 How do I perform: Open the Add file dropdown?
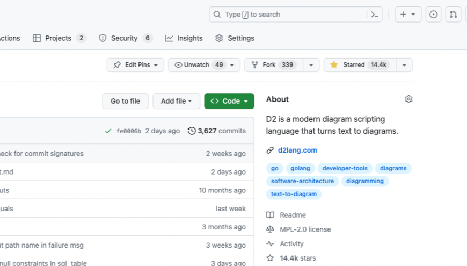(176, 101)
